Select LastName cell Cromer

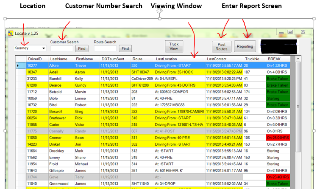click(x=61, y=138)
